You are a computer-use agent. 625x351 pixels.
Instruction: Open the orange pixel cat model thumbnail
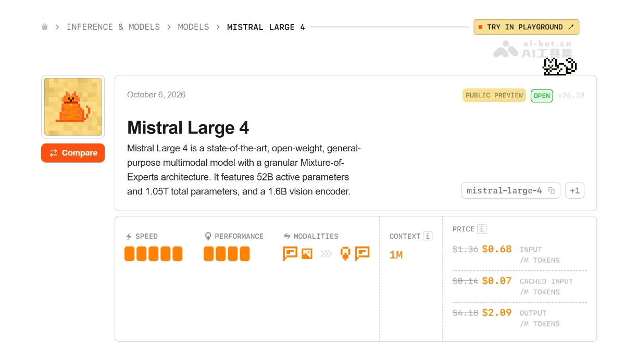coord(73,107)
